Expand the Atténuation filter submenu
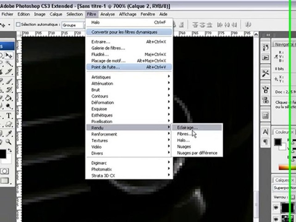This screenshot has width=296, height=222. tap(129, 84)
